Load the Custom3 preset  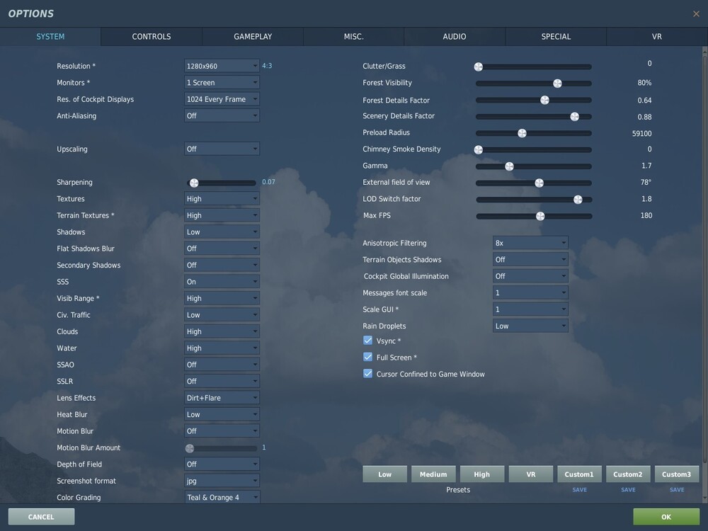pyautogui.click(x=676, y=474)
